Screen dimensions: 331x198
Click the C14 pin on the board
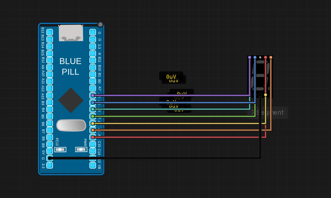(93, 151)
